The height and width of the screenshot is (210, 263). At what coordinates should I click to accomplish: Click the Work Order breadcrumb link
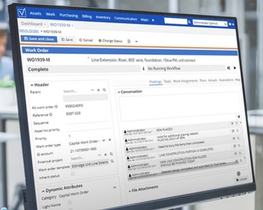[x=29, y=31]
